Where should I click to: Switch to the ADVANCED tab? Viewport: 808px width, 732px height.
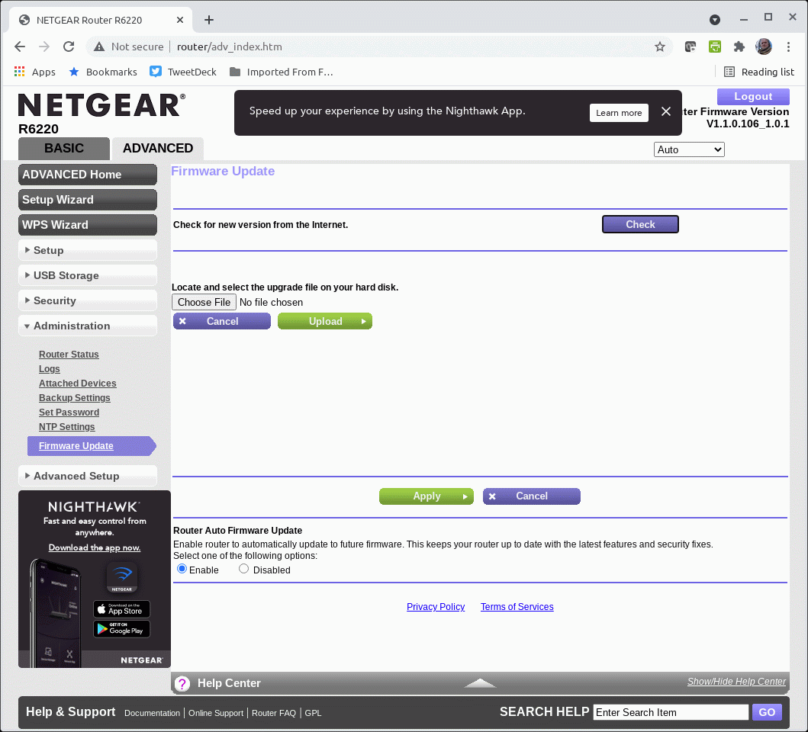pos(158,149)
